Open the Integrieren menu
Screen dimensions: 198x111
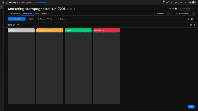(159, 13)
